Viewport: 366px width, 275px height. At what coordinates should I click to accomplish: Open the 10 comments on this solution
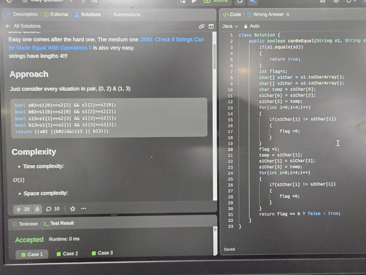[53, 209]
